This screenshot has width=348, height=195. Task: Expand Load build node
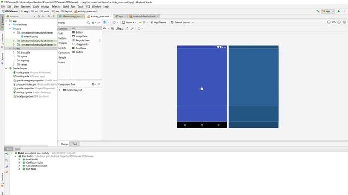20,159
